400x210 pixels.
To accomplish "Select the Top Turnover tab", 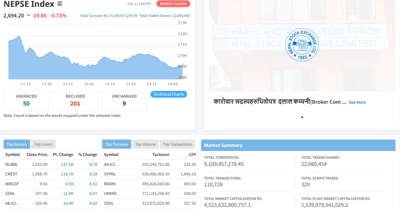I will [x=117, y=144].
